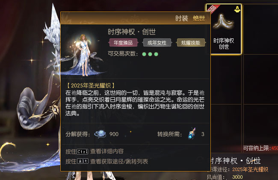Click the blue potion icon beside 转换所需

[192, 134]
